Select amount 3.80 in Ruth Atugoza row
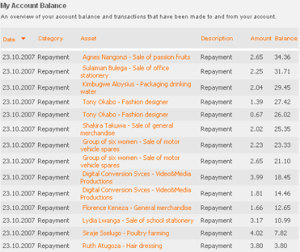The height and width of the screenshot is (252, 300). point(257,246)
